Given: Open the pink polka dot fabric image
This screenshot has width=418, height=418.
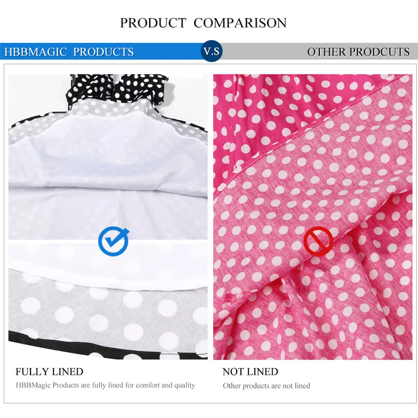Looking at the screenshot, I should point(313,217).
